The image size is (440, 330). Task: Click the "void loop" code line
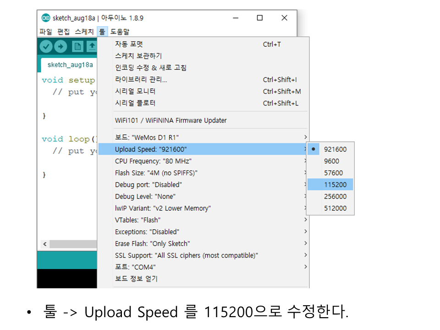click(x=69, y=139)
